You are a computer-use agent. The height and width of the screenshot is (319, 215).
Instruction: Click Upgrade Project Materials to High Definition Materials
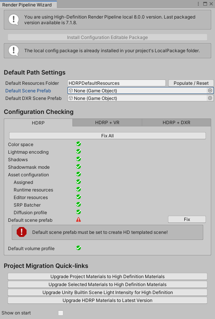107,277
